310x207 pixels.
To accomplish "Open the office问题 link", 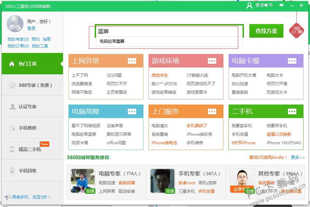I will (116, 143).
